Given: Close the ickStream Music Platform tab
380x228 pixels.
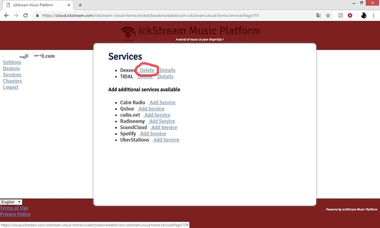Looking at the screenshot, I should (69, 5).
